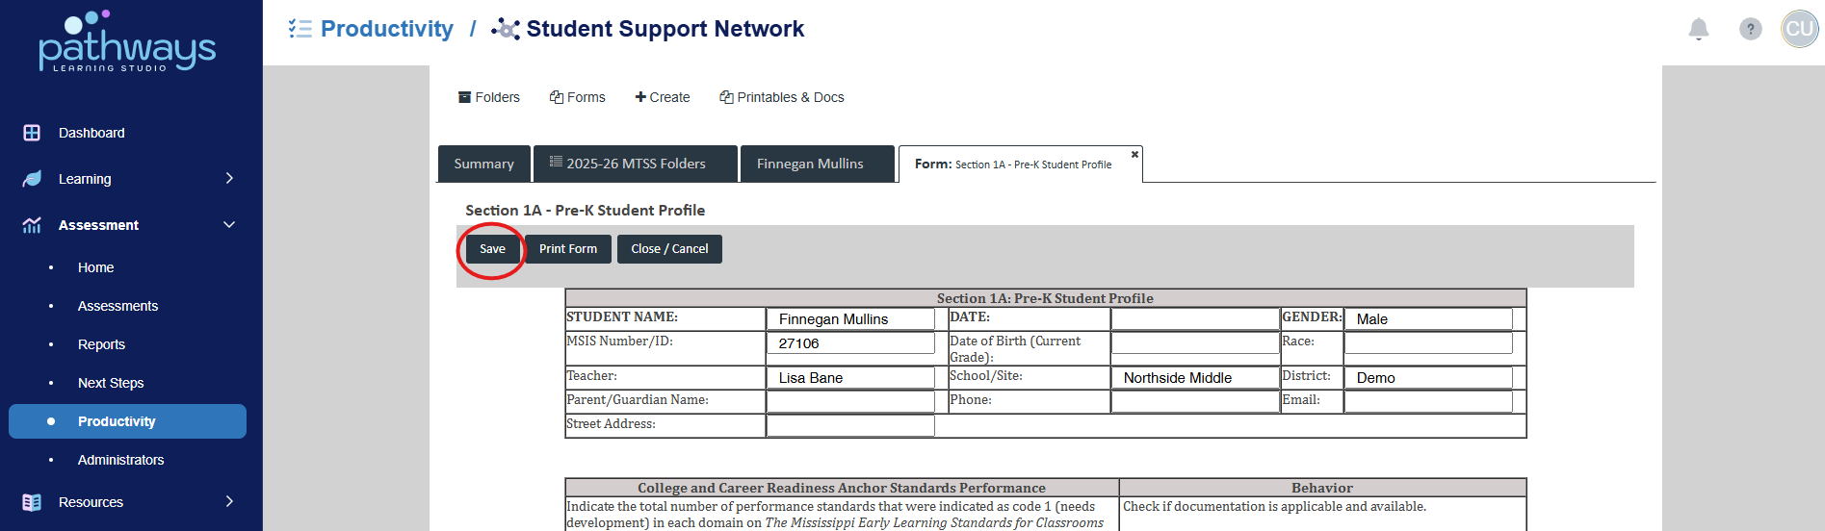Viewport: 1825px width, 531px height.
Task: Expand the Learning menu chevron
Action: (x=229, y=178)
